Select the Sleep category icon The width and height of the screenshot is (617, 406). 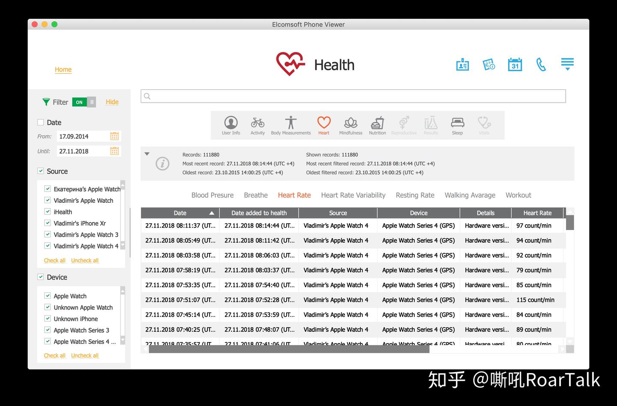click(x=457, y=124)
